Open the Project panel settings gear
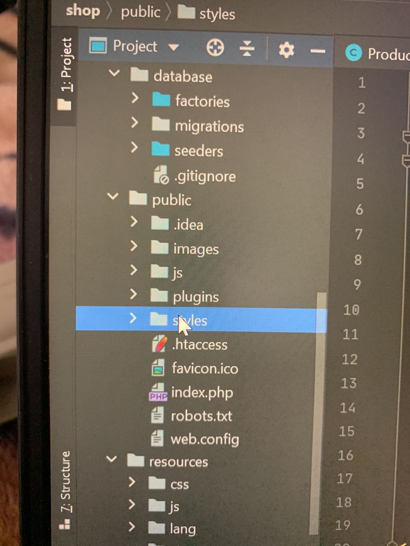Image resolution: width=410 pixels, height=546 pixels. pyautogui.click(x=286, y=50)
